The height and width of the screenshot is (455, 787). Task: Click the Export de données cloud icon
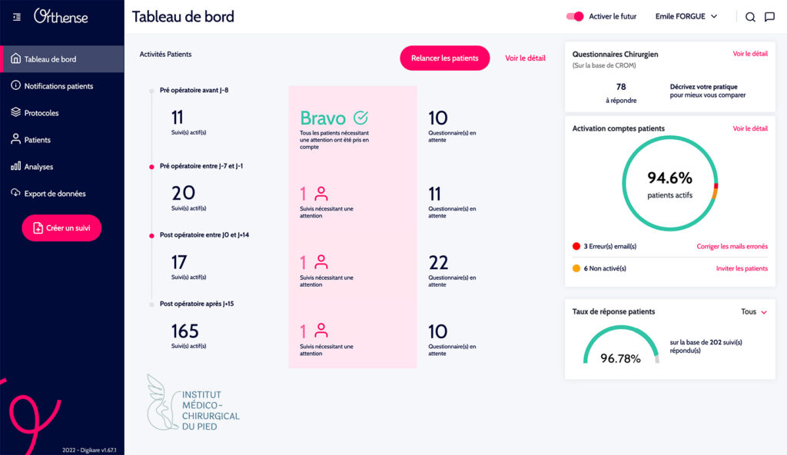[15, 194]
